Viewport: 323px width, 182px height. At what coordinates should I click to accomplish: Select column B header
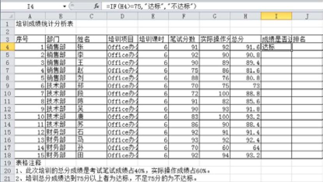[60, 16]
